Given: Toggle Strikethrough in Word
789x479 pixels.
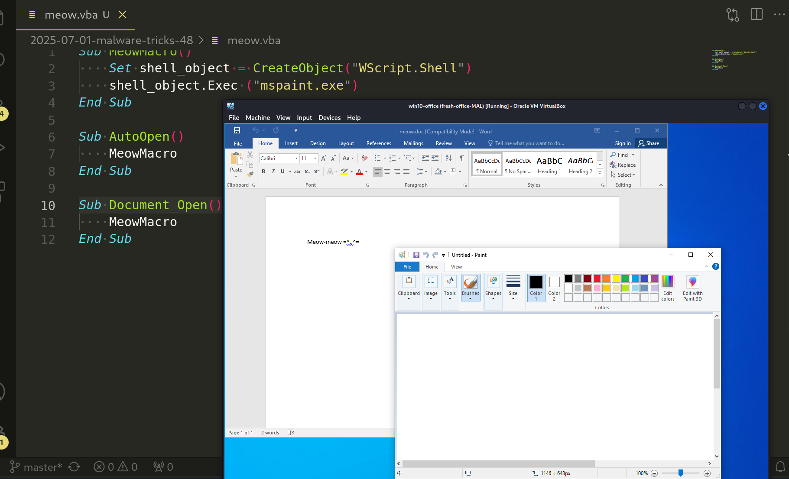Looking at the screenshot, I should (x=298, y=172).
